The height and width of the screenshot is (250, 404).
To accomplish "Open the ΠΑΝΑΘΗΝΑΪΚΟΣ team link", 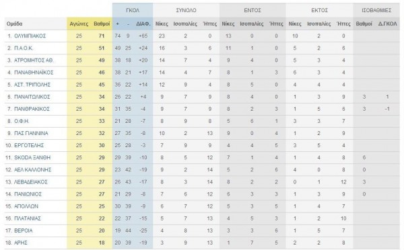I will (34, 73).
